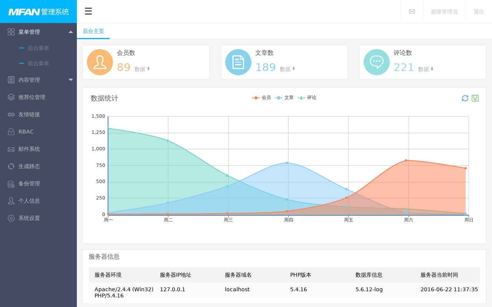The image size is (492, 307).
Task: Open the mail envelope icon in header
Action: [412, 12]
